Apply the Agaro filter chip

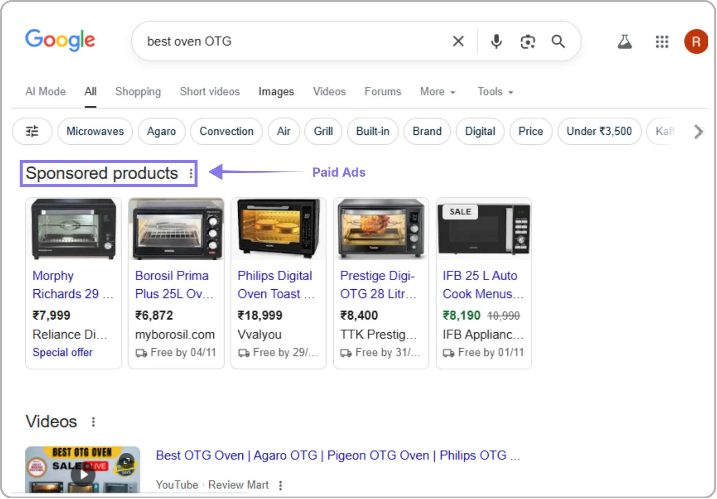(x=161, y=131)
